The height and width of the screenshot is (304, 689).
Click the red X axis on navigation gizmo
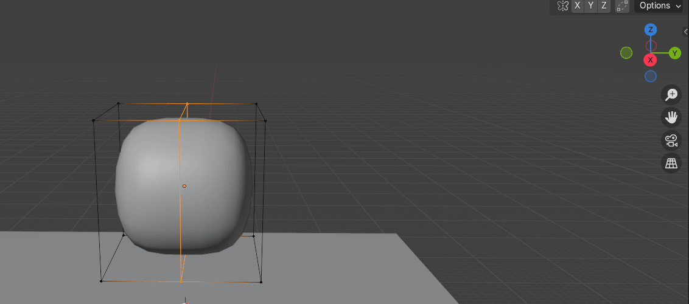coord(651,60)
